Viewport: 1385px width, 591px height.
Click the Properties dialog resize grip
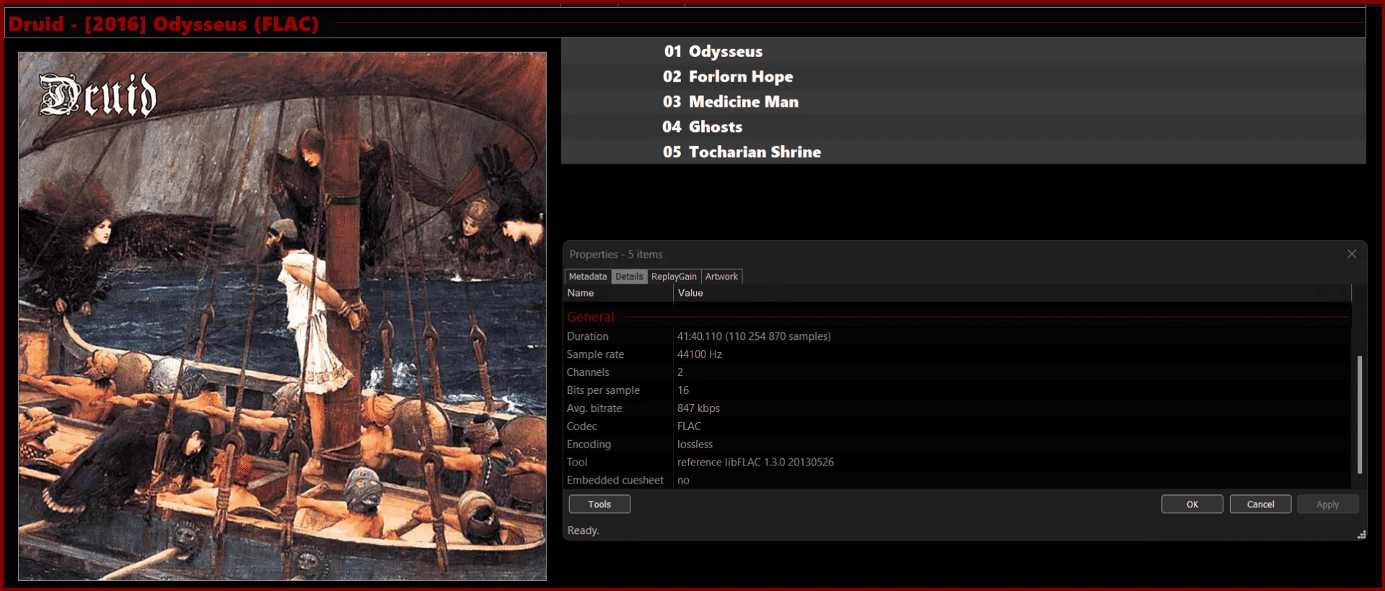(1361, 535)
